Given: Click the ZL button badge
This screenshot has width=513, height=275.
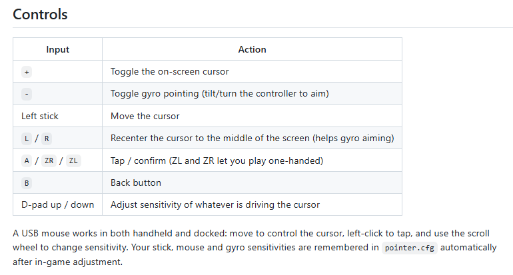Looking at the screenshot, I should pyautogui.click(x=73, y=161).
